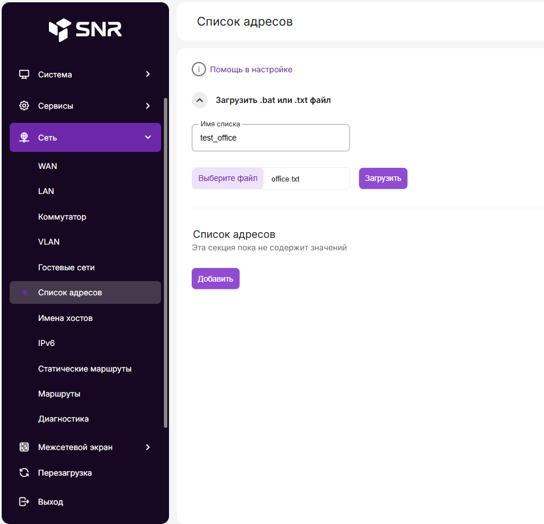544x524 pixels.
Task: Click the exit icon beside Выход
Action: click(24, 502)
